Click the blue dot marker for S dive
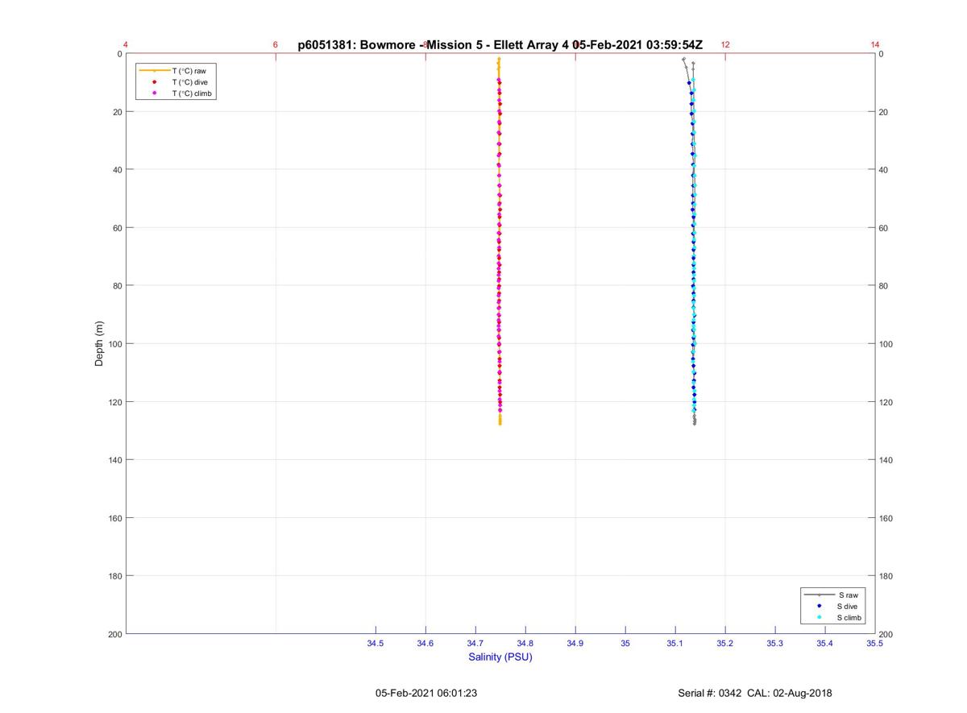967x713 pixels. tap(820, 606)
